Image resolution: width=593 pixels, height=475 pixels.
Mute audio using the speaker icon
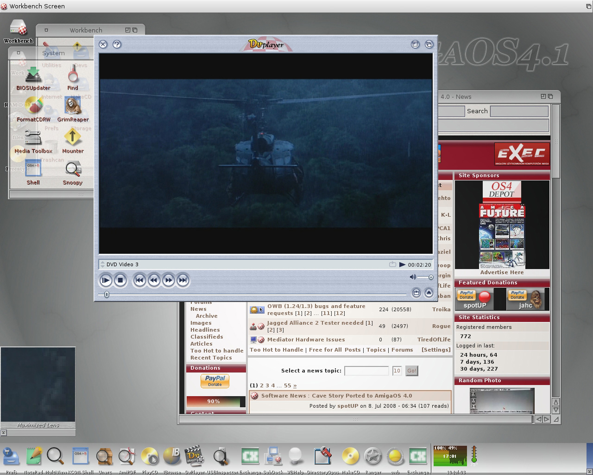tap(413, 277)
